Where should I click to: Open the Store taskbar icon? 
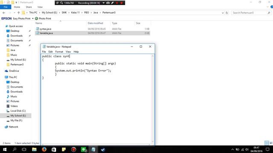pyautogui.click(x=54, y=149)
